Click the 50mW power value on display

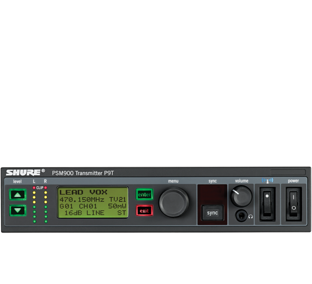[x=117, y=206]
